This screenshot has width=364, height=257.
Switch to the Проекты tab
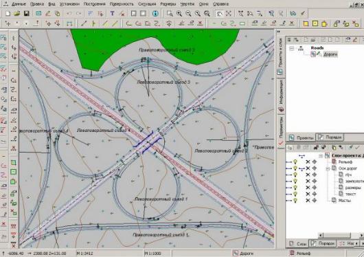[301, 137]
